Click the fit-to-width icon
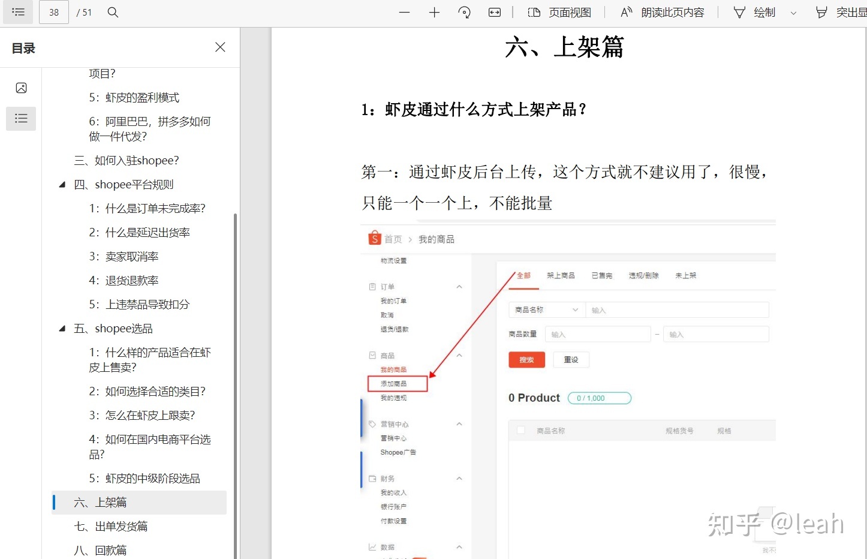 click(495, 12)
